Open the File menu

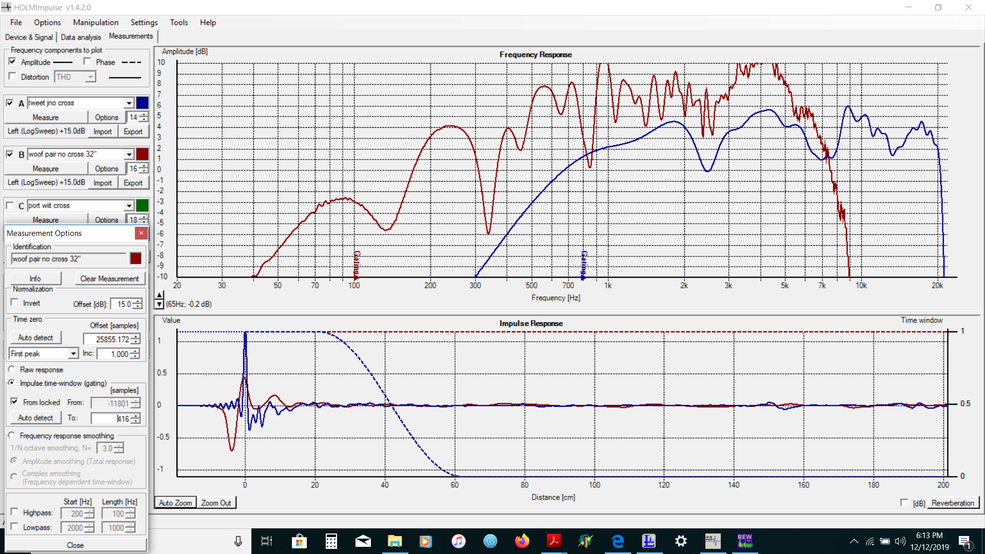(16, 22)
